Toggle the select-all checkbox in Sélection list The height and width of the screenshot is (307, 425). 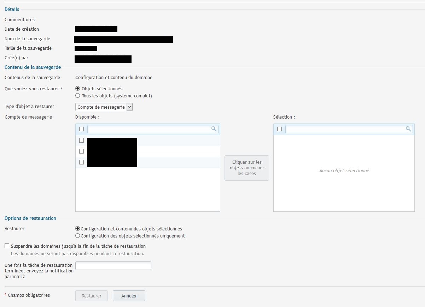pos(279,129)
